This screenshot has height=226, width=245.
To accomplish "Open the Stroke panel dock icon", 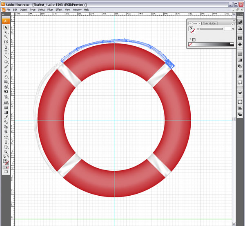I will pyautogui.click(x=240, y=54).
